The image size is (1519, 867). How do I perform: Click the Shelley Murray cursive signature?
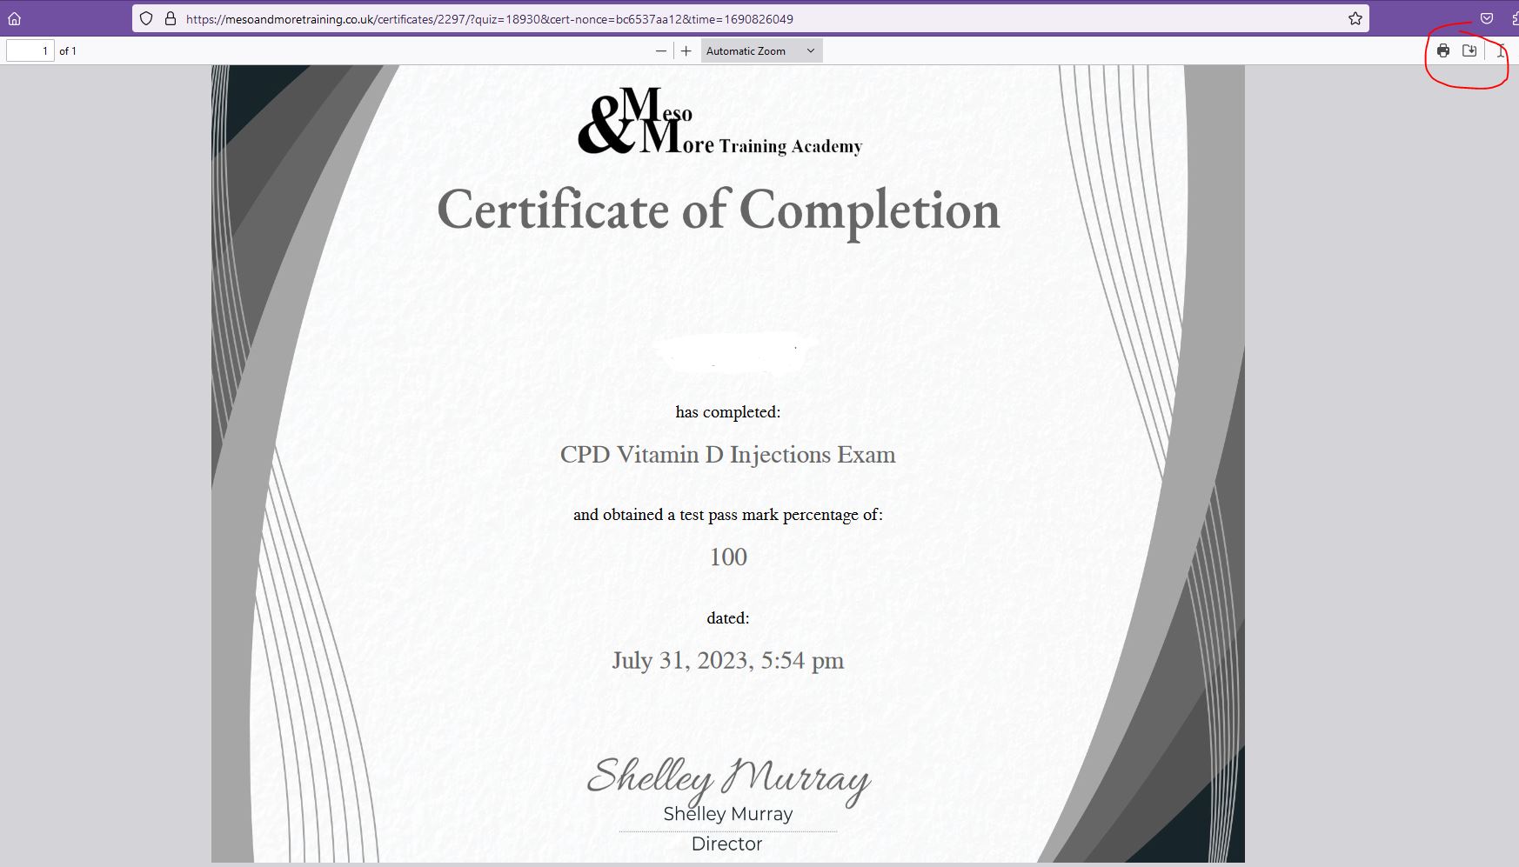pos(728,777)
